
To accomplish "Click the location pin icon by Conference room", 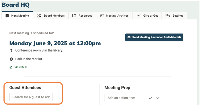I will pyautogui.click(x=11, y=50).
